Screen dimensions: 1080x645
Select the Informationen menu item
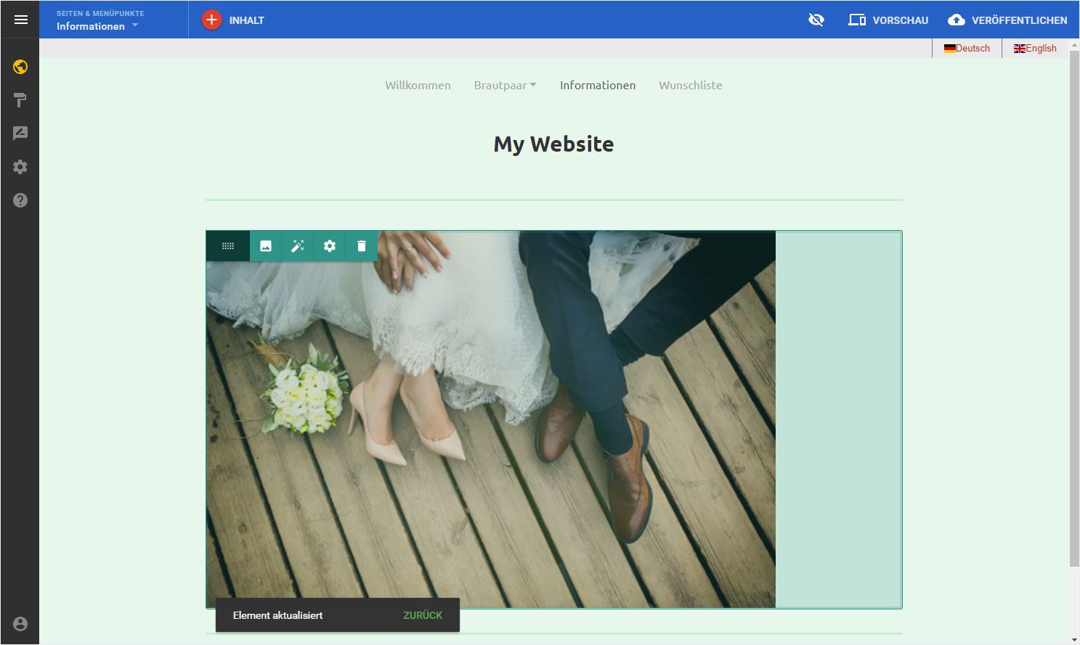pos(598,85)
